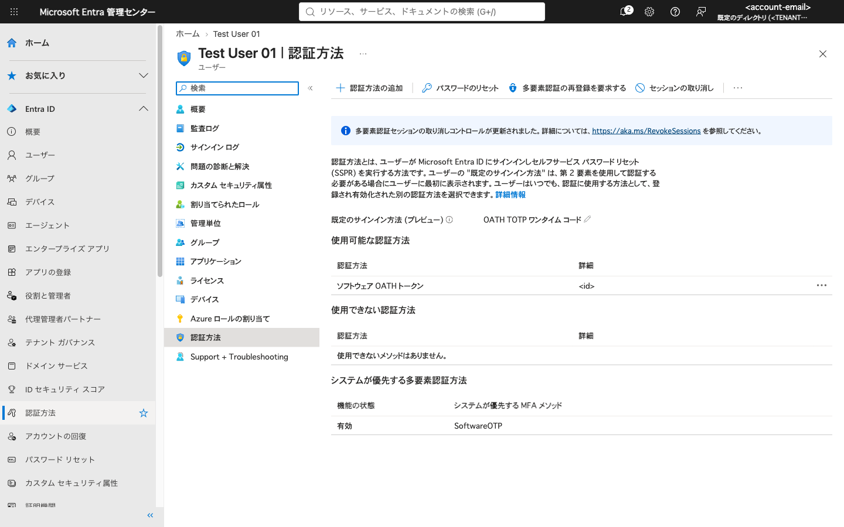The image size is (844, 527).
Task: Click the アプリケーション icon
Action: 180,262
